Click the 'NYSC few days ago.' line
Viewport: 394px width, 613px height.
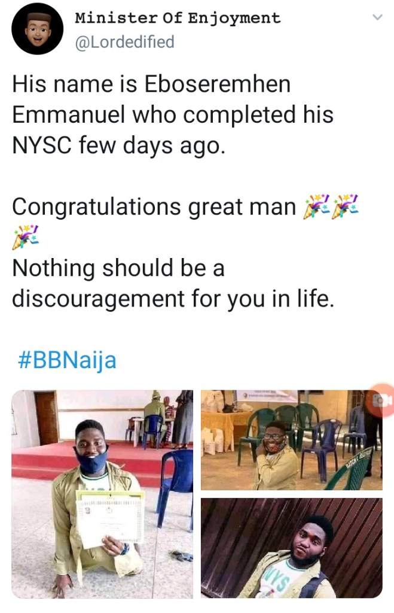(x=119, y=145)
